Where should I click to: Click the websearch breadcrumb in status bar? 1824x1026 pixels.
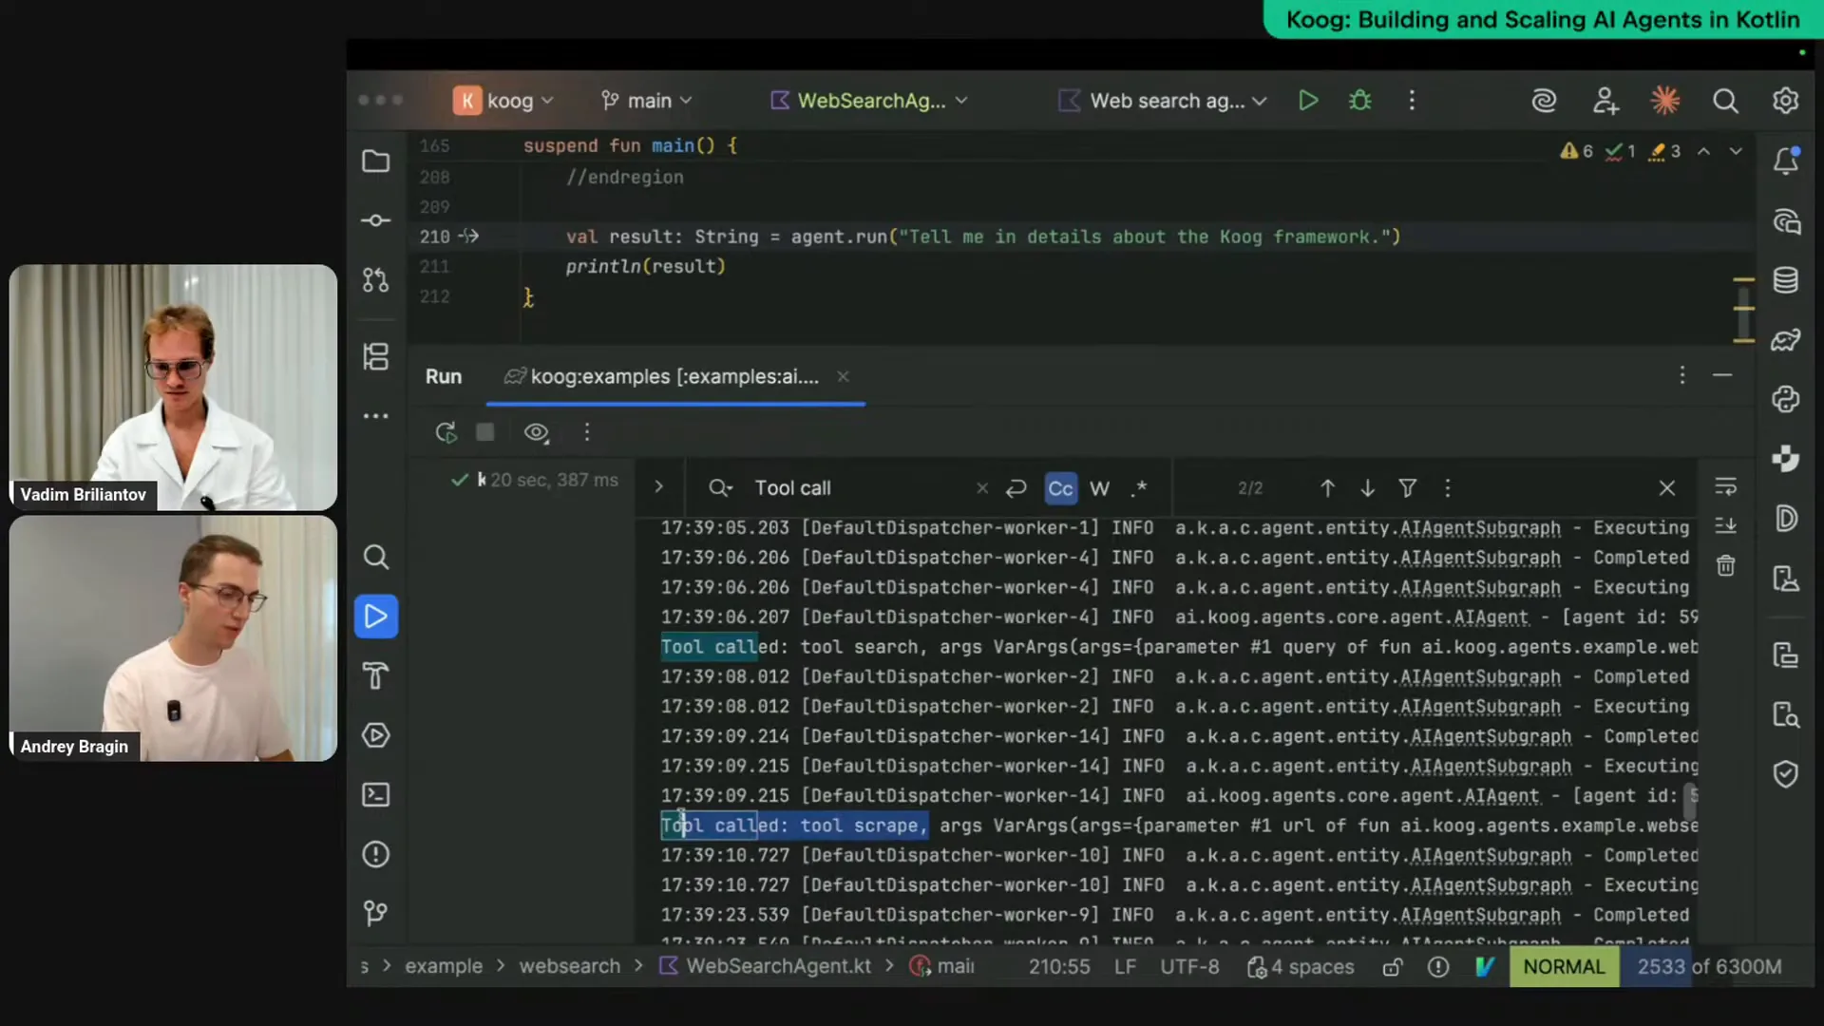coord(569,967)
